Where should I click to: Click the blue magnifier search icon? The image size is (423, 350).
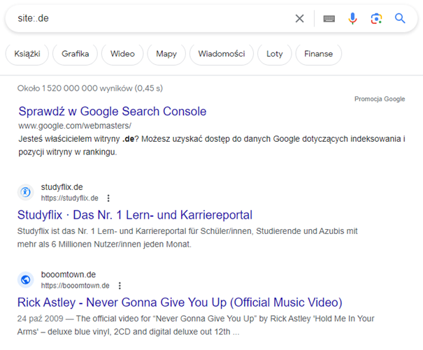400,19
